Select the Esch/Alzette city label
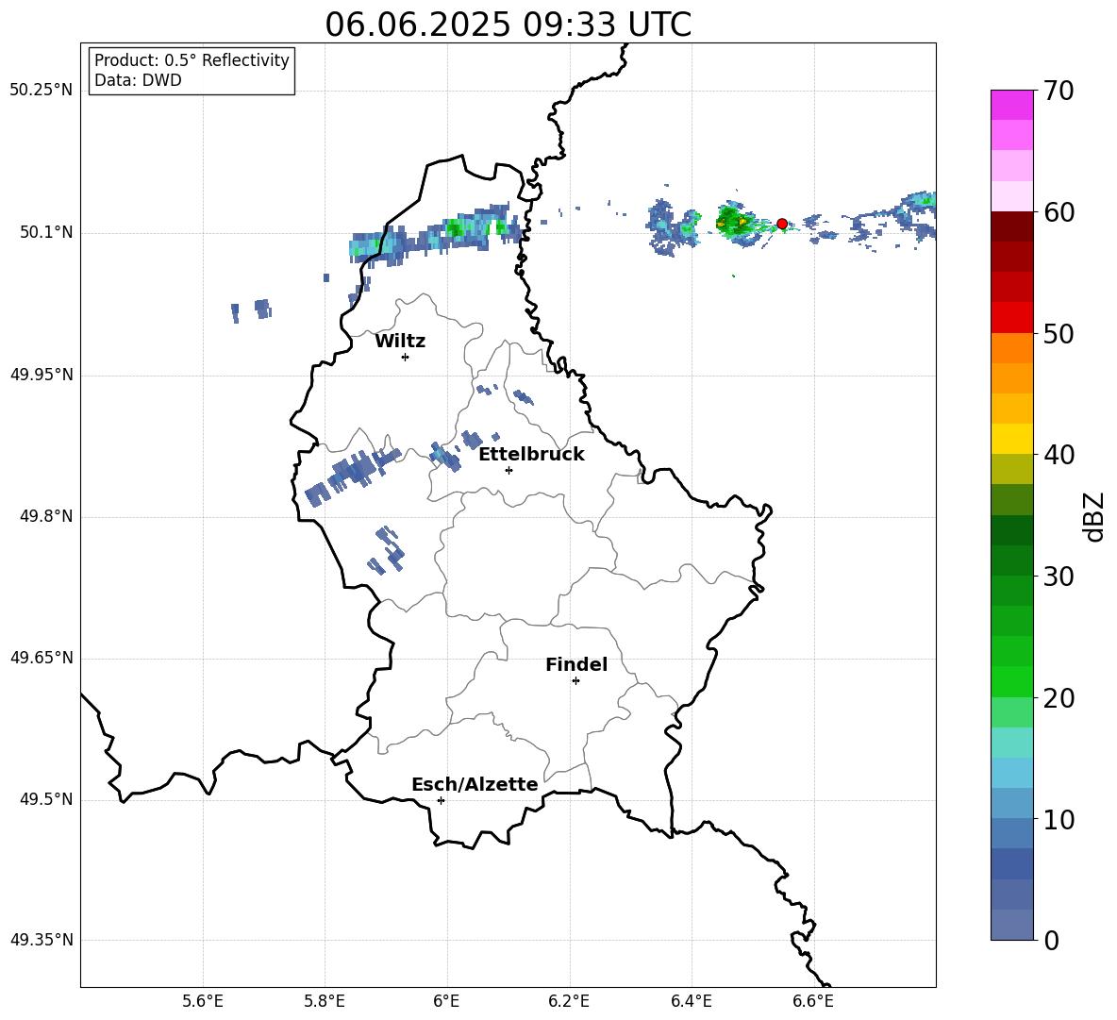 [475, 784]
